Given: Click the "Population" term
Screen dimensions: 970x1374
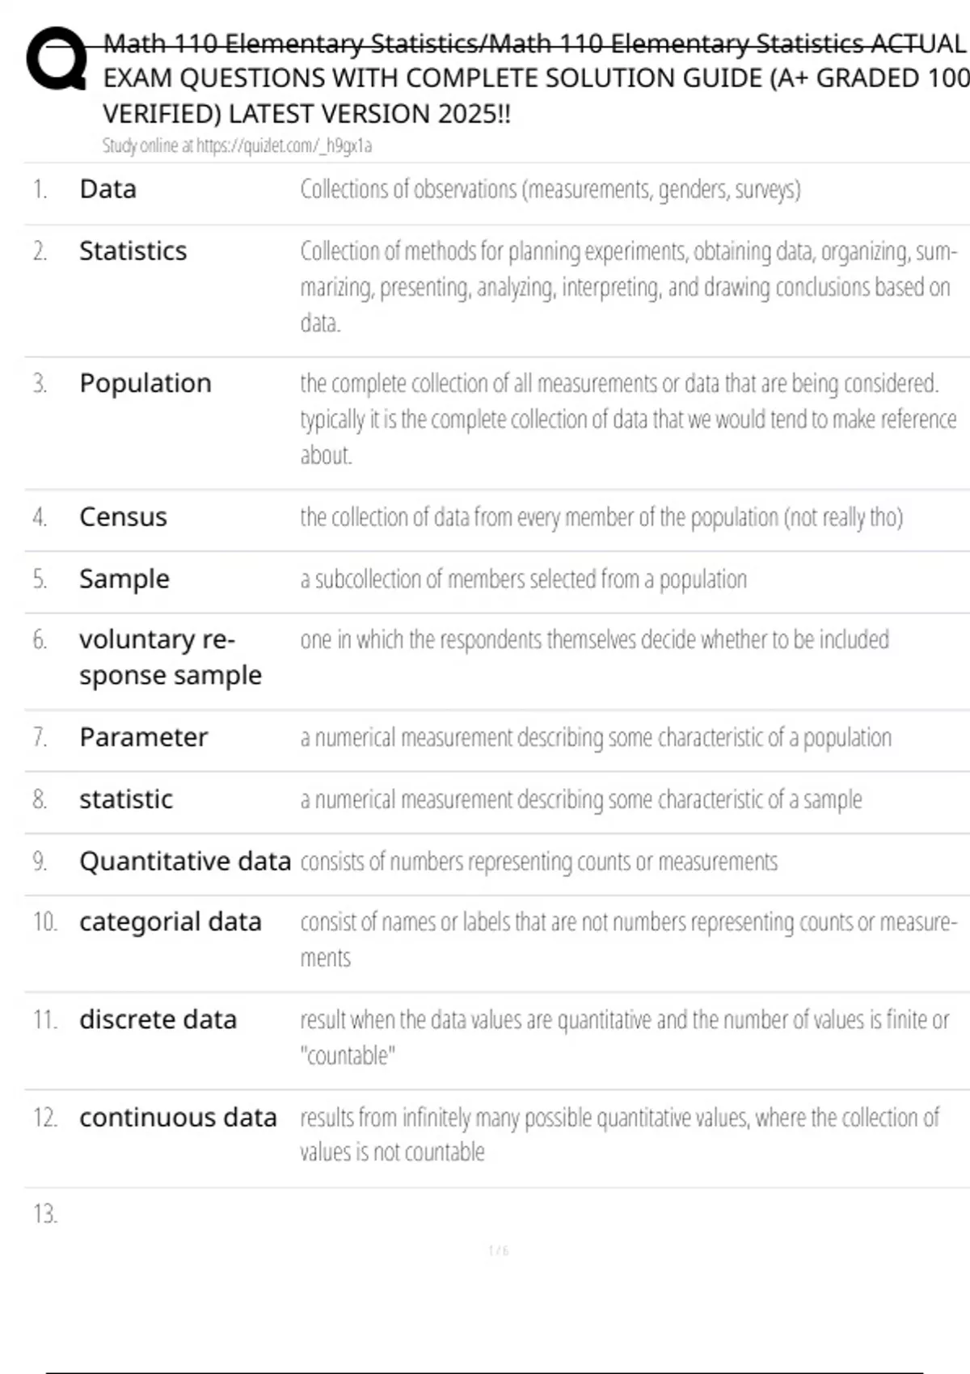Looking at the screenshot, I should 145,383.
